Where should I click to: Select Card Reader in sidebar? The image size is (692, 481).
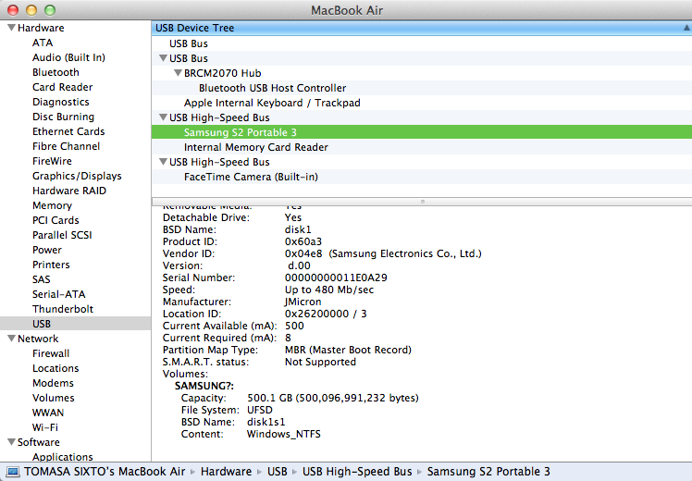pyautogui.click(x=63, y=87)
